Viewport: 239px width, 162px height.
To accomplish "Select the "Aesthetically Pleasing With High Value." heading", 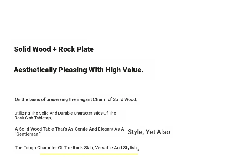I will (78, 70).
